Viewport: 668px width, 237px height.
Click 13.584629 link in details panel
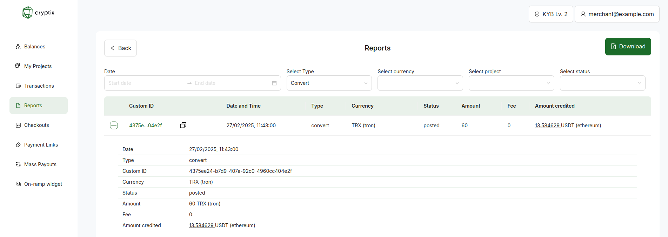(201, 225)
